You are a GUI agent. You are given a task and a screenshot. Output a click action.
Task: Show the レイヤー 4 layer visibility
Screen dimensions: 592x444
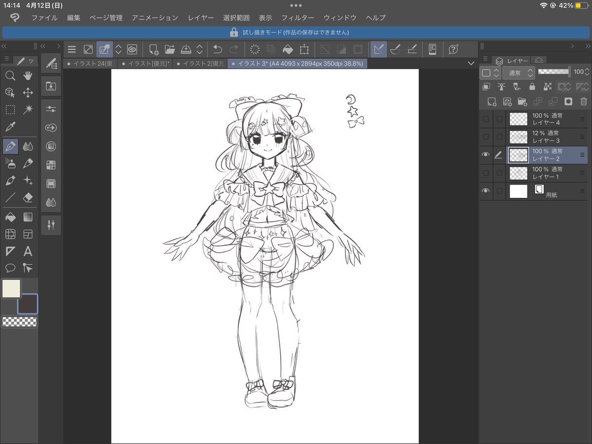(x=486, y=119)
